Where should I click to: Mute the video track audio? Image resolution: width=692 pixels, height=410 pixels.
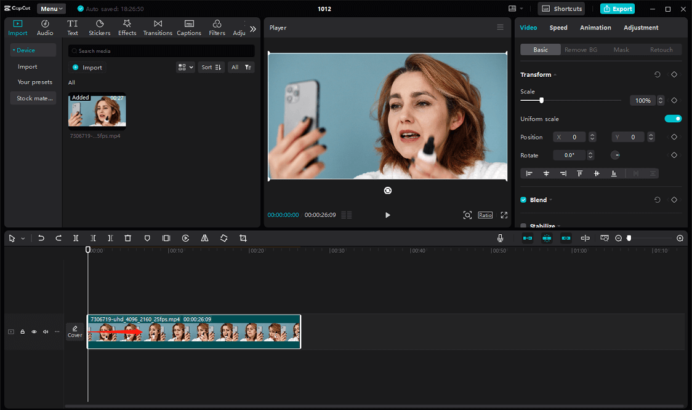click(46, 331)
